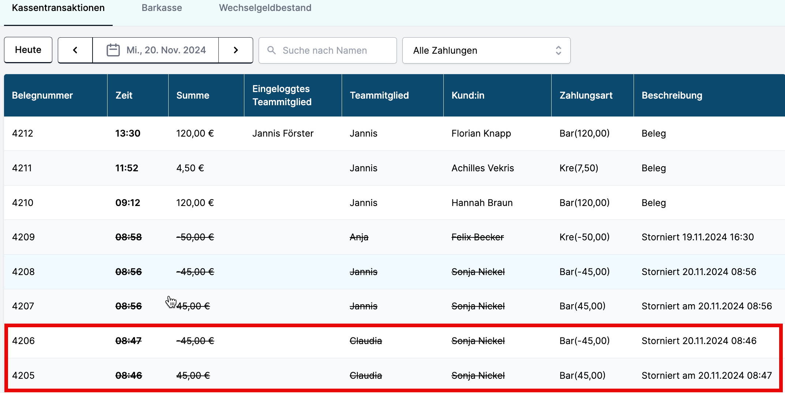Image resolution: width=785 pixels, height=393 pixels.
Task: Select the Kassentransaktionen tab
Action: pyautogui.click(x=58, y=8)
